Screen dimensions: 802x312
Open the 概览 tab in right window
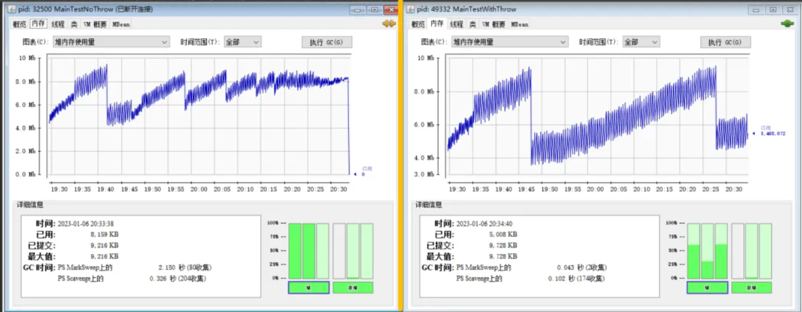[418, 24]
